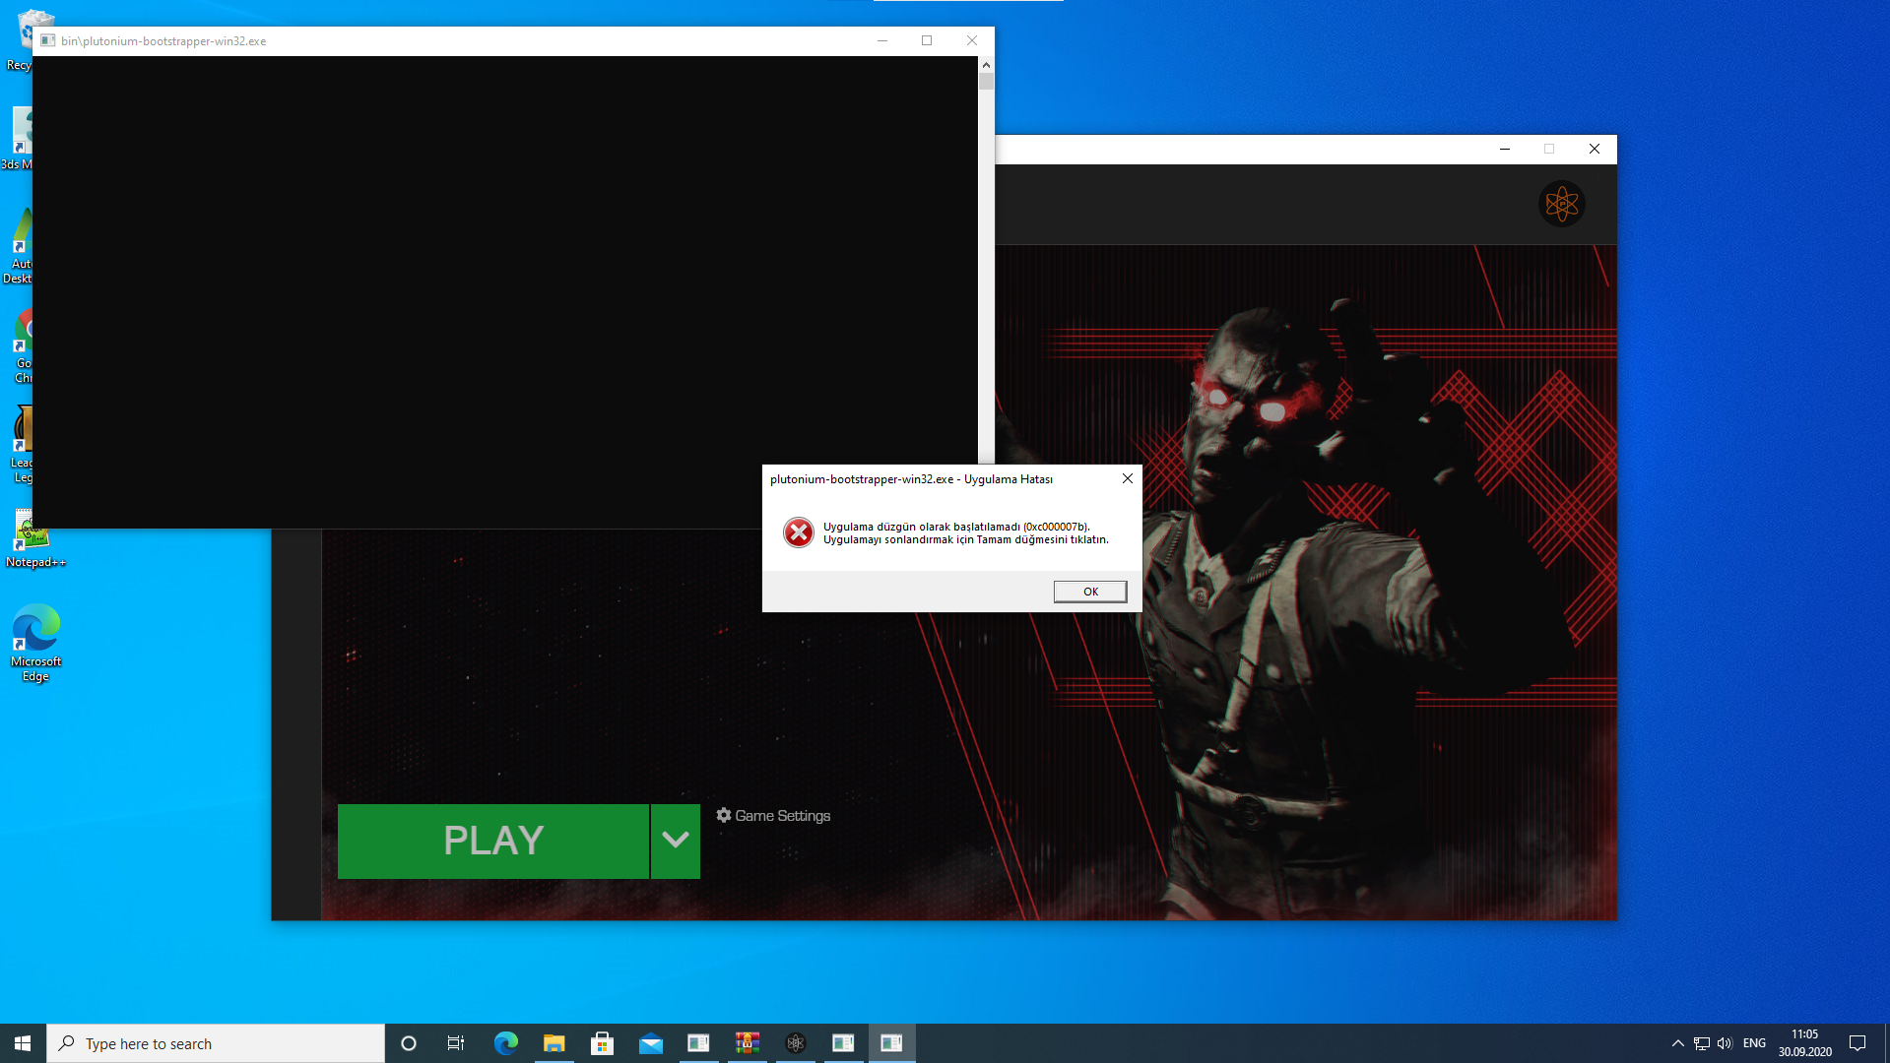Open the console window icon right of Plutonium
Viewport: 1890px width, 1063px height.
pos(843,1043)
